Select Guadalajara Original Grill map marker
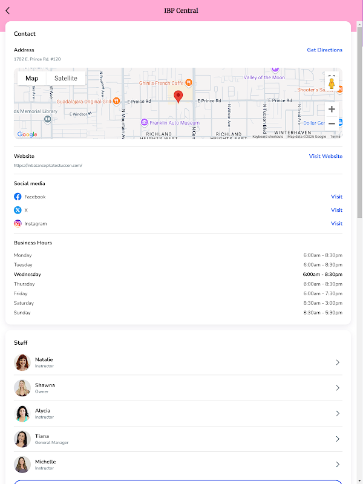 116,101
